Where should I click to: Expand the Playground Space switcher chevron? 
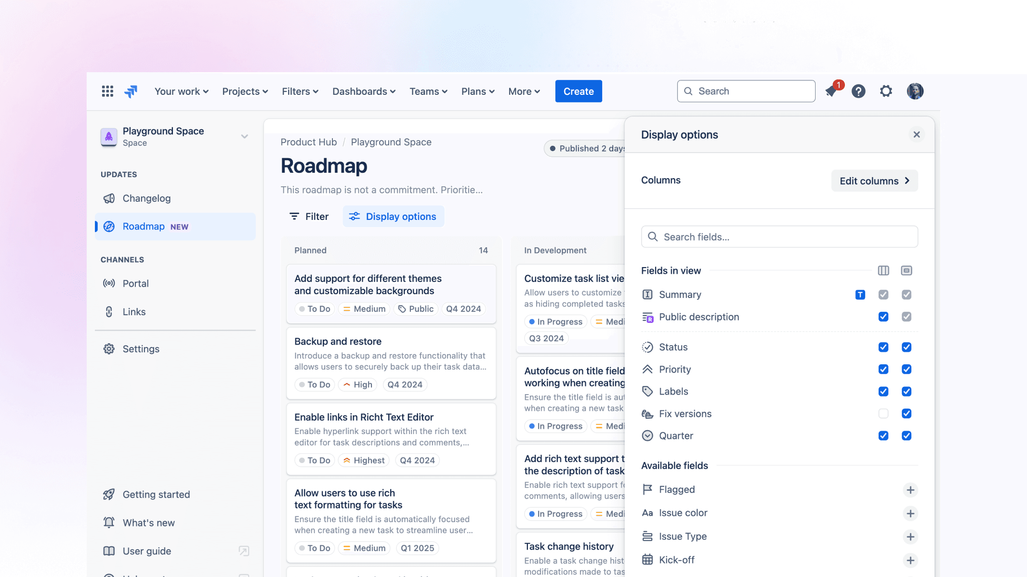tap(244, 137)
